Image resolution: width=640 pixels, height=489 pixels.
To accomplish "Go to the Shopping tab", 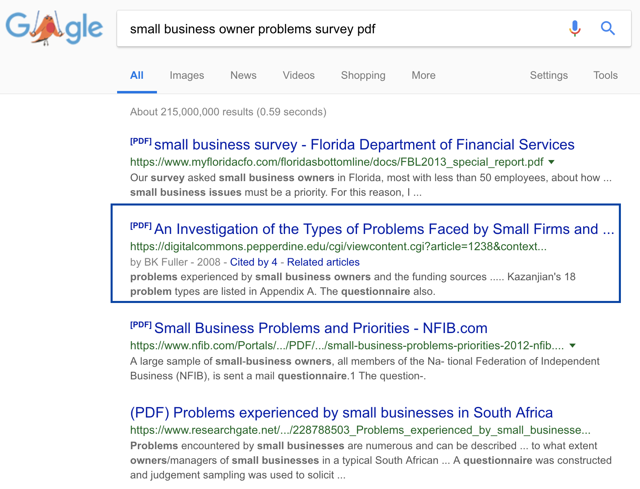I will [x=363, y=75].
